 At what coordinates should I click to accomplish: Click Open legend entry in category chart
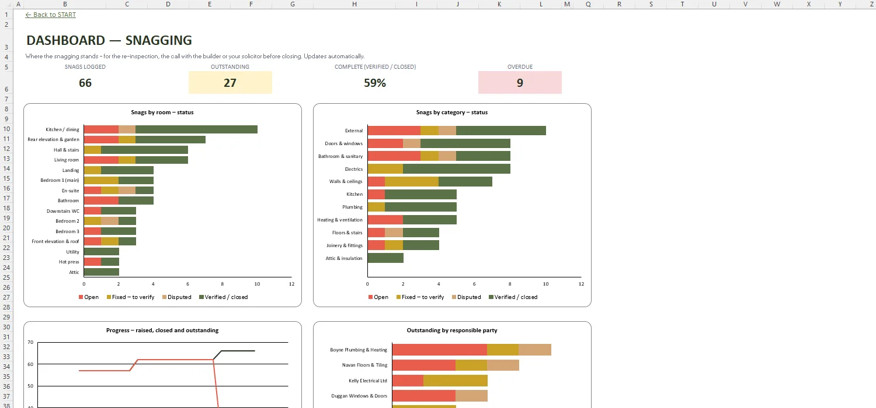click(x=378, y=297)
